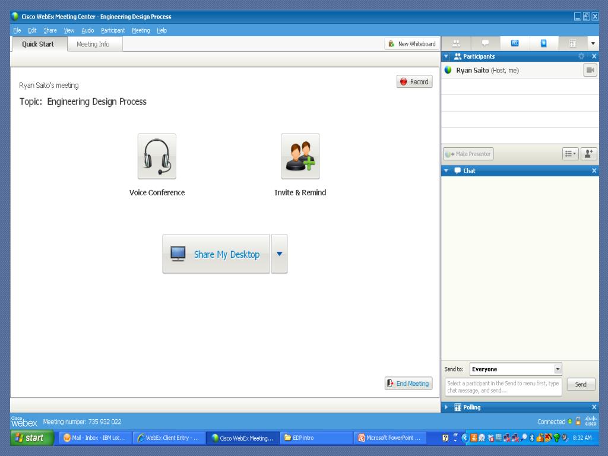
Task: Click the WebEx logo at bottom left
Action: (x=24, y=422)
